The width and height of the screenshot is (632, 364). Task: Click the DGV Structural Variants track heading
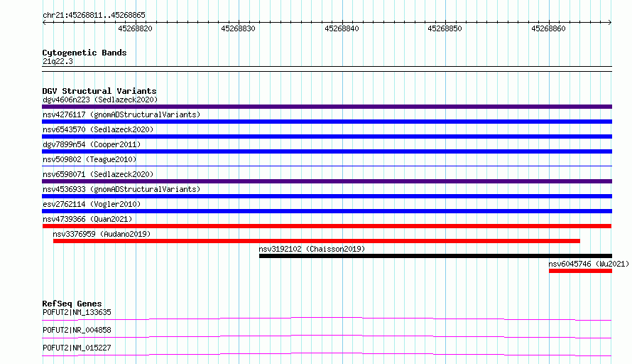(x=99, y=91)
